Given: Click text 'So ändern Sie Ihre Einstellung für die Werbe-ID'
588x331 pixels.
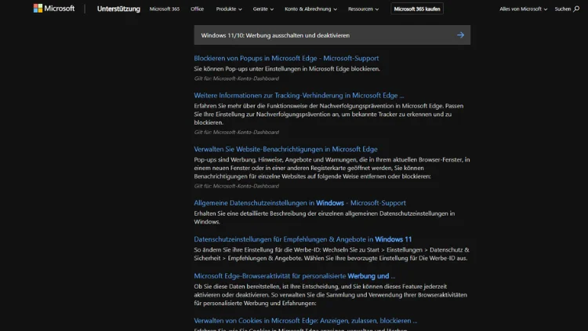Looking at the screenshot, I should click(x=332, y=253).
